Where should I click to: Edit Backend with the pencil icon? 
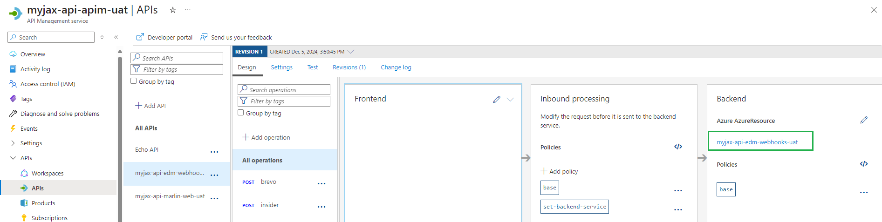[864, 120]
